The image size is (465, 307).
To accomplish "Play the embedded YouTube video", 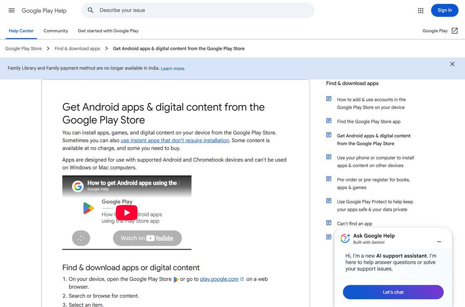I will click(127, 212).
